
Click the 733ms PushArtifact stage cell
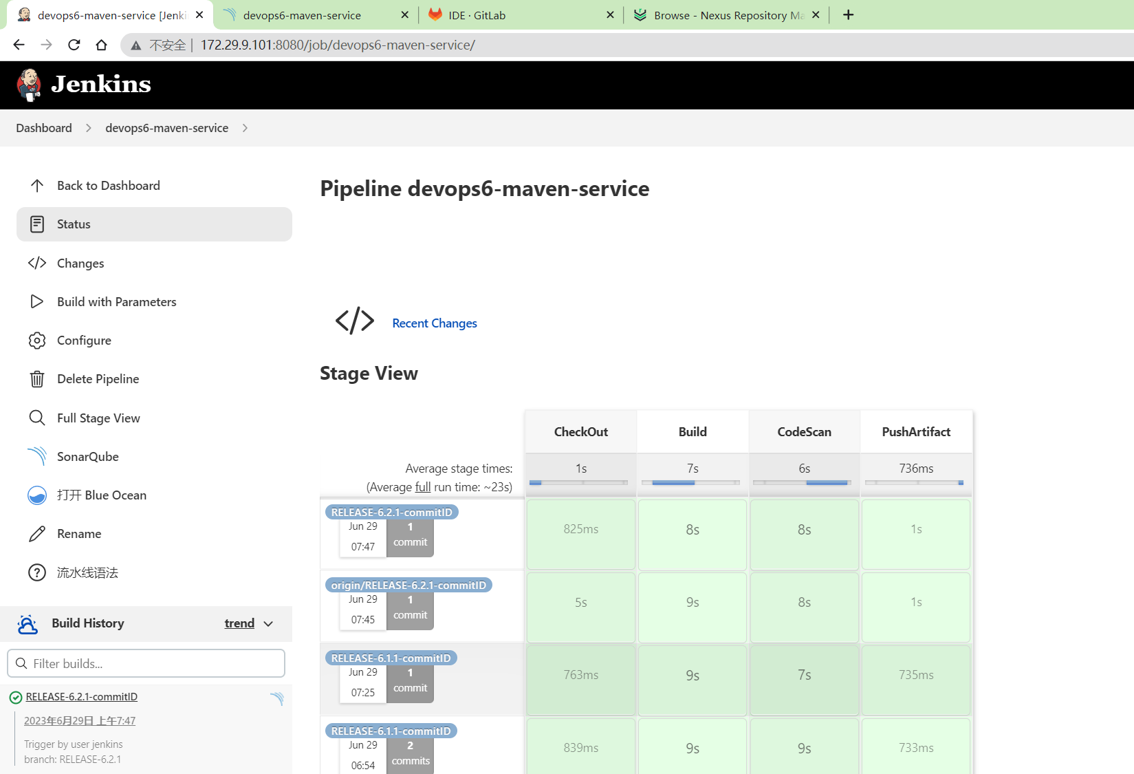tap(916, 746)
